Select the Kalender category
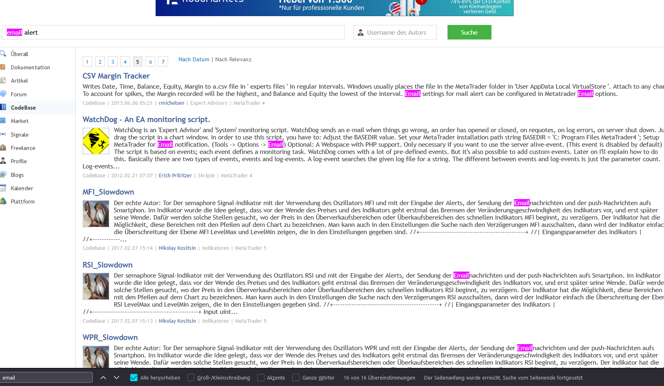This screenshot has height=386, width=664. [22, 188]
